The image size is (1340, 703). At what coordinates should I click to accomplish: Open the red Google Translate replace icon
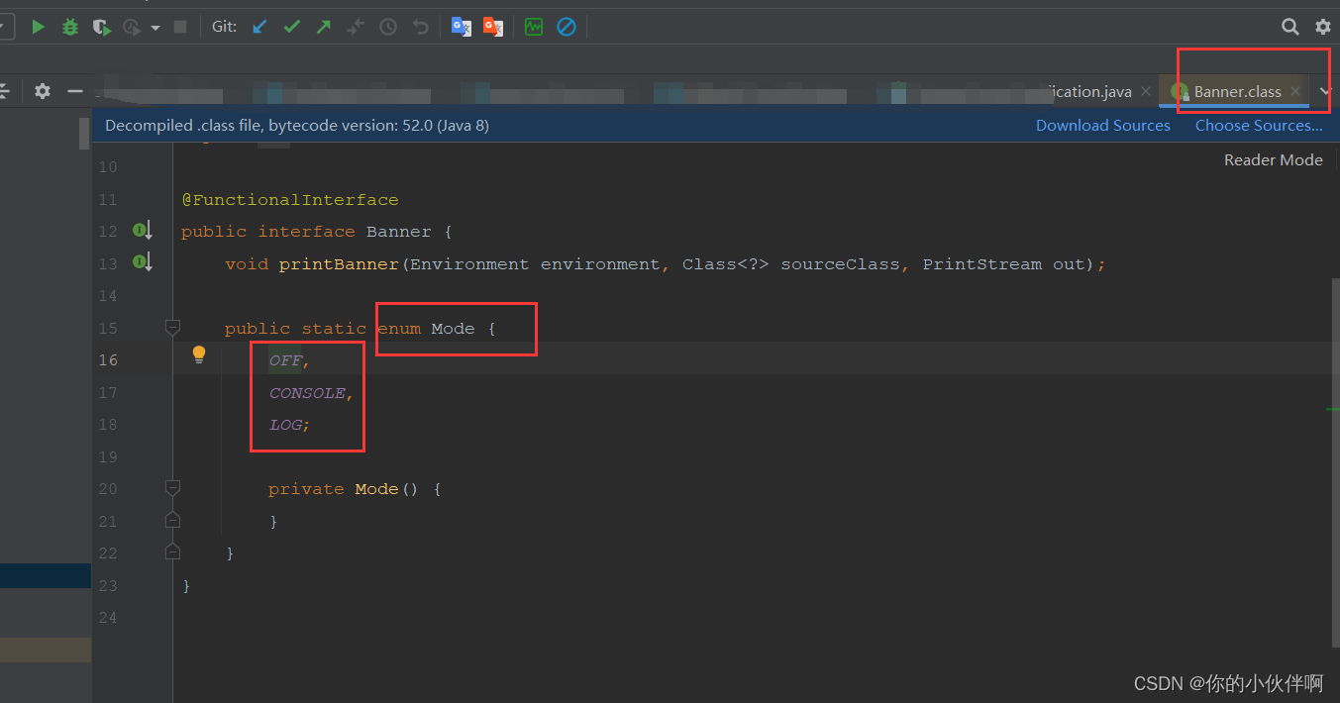coord(493,27)
